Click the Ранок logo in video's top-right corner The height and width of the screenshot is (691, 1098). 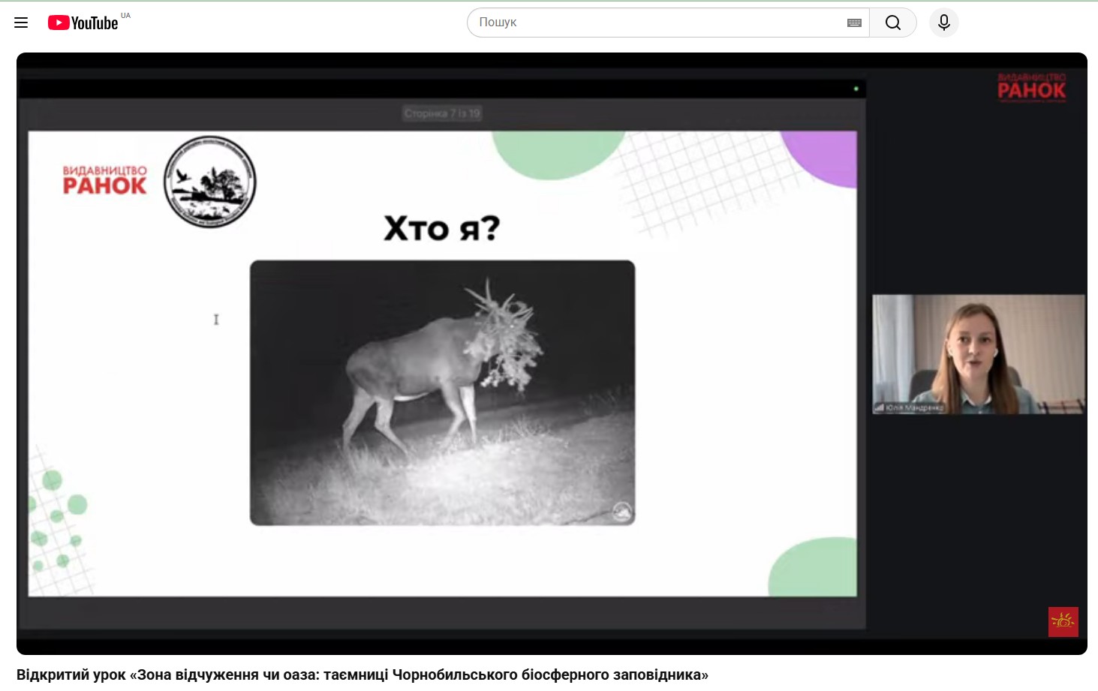(1031, 88)
